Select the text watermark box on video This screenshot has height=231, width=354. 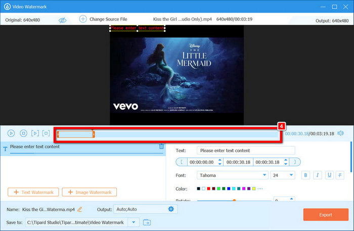(137, 28)
